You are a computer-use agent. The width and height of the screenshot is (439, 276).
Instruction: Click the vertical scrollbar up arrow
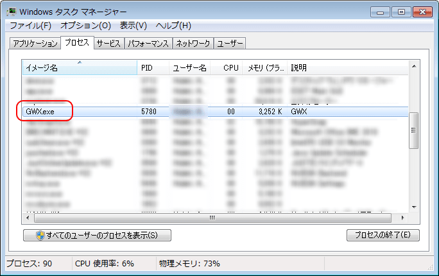coord(414,66)
